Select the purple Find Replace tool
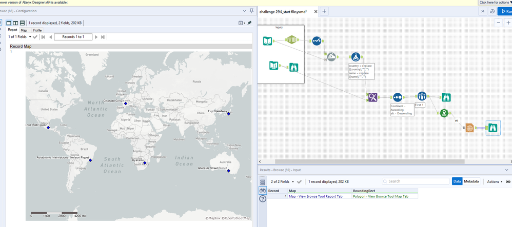The height and width of the screenshot is (227, 512). pos(373,97)
